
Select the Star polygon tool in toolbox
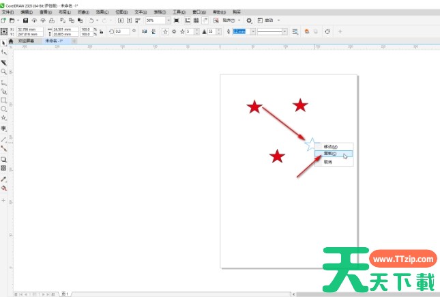(3, 117)
